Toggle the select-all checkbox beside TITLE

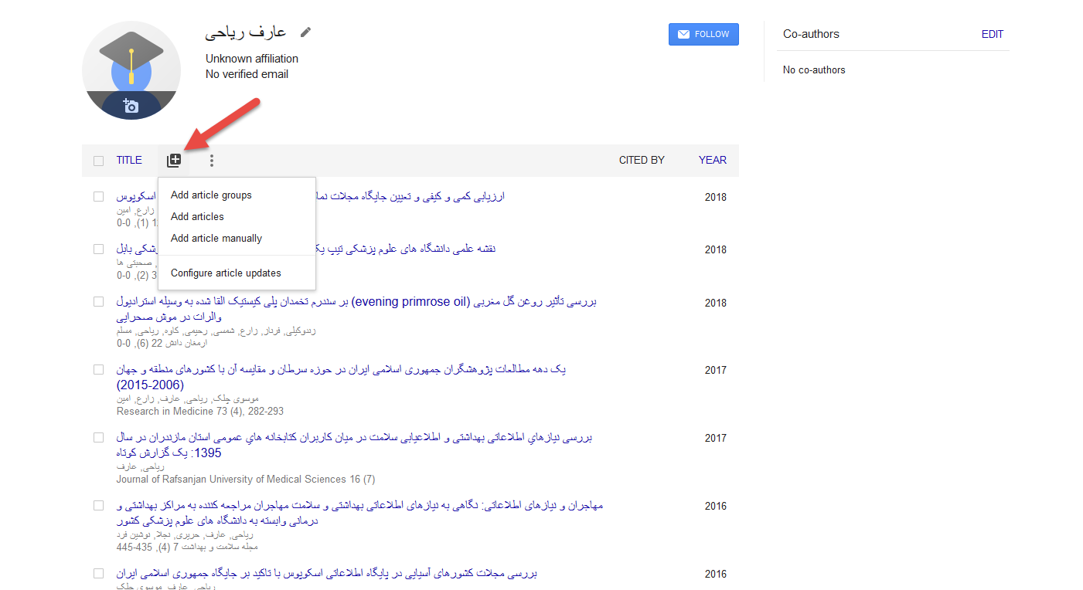[x=98, y=161]
